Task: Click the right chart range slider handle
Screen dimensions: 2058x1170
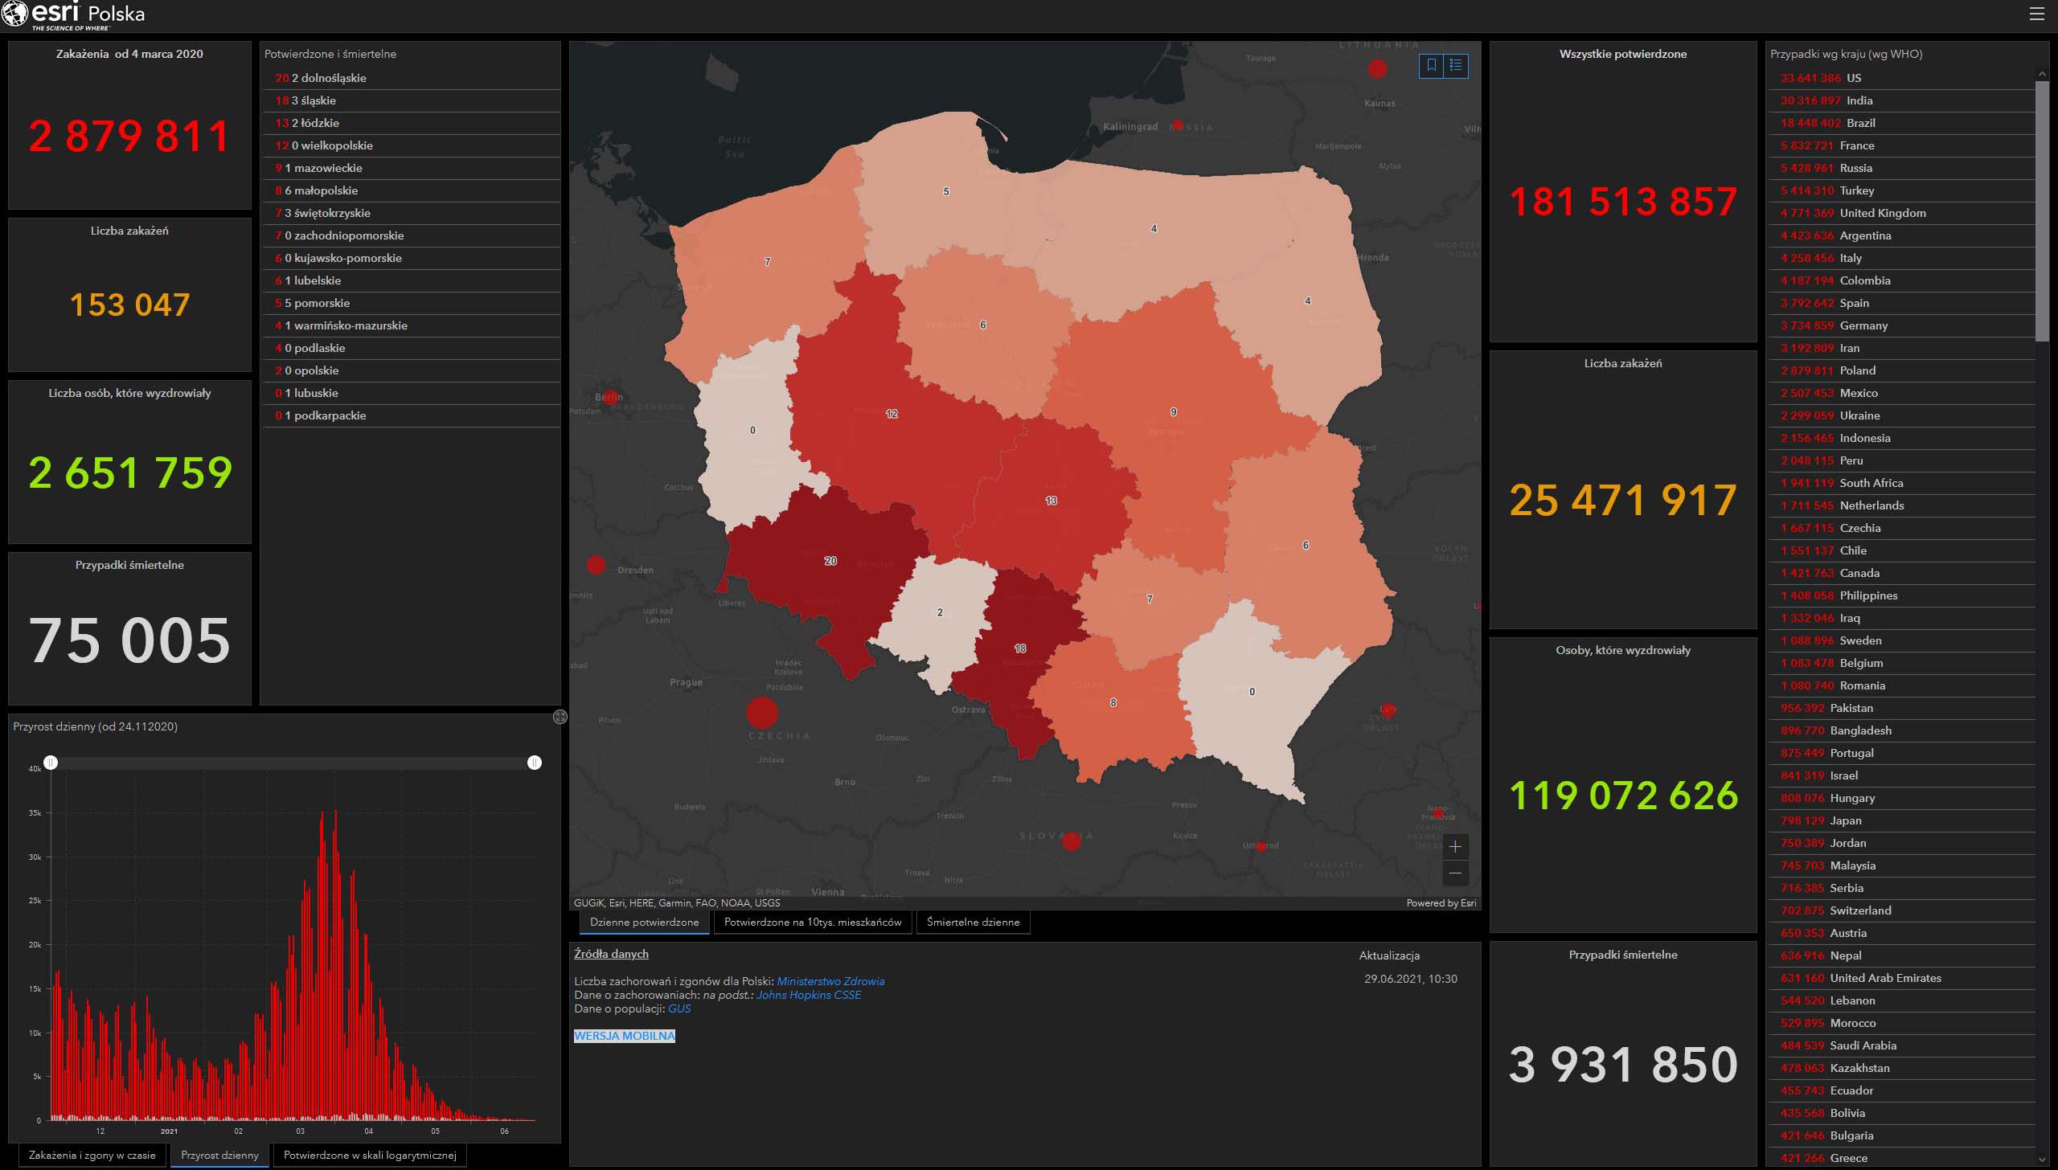Action: (x=535, y=762)
